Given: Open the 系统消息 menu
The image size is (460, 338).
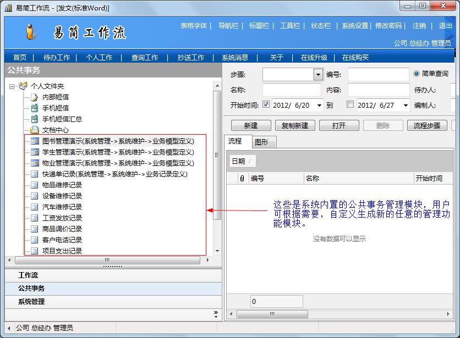Looking at the screenshot, I should click(x=235, y=58).
